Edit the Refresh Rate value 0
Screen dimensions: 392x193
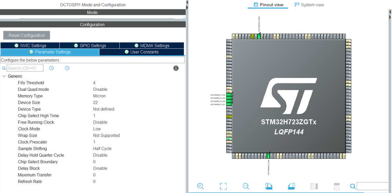click(x=94, y=182)
